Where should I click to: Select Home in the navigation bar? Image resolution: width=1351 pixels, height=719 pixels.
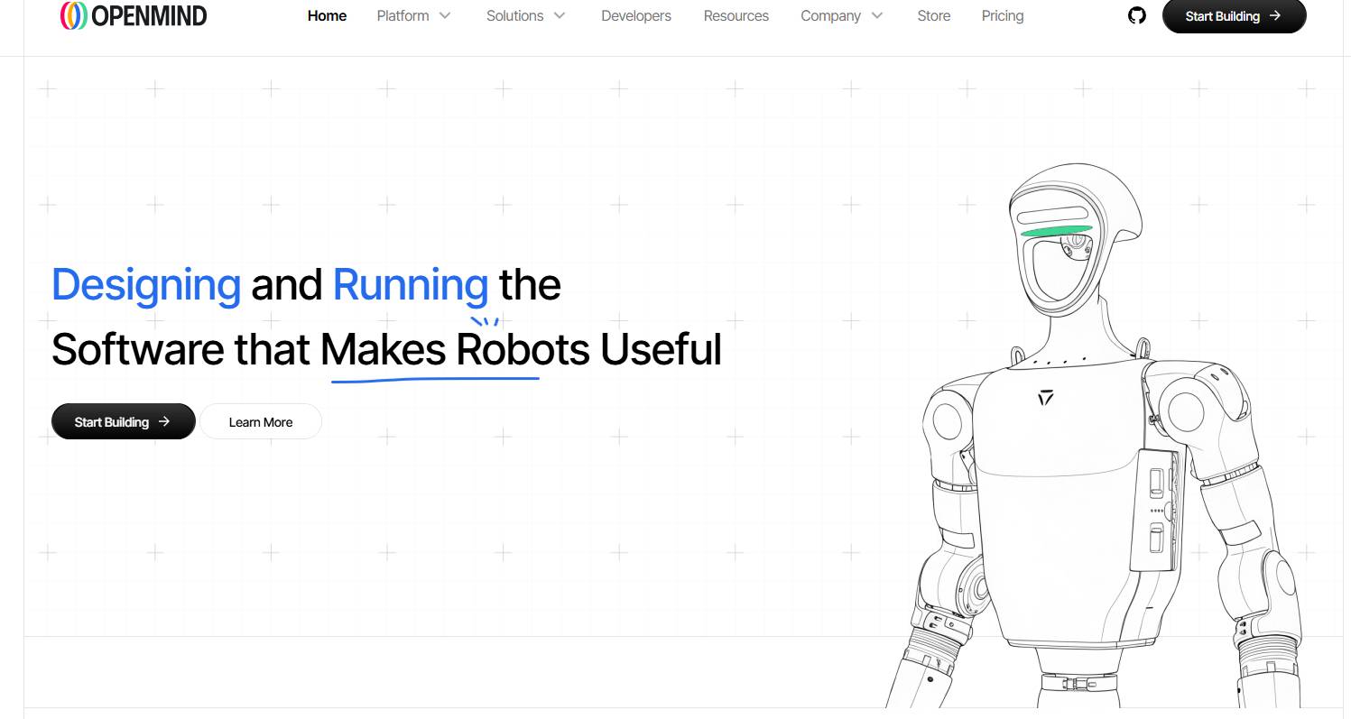click(x=327, y=15)
